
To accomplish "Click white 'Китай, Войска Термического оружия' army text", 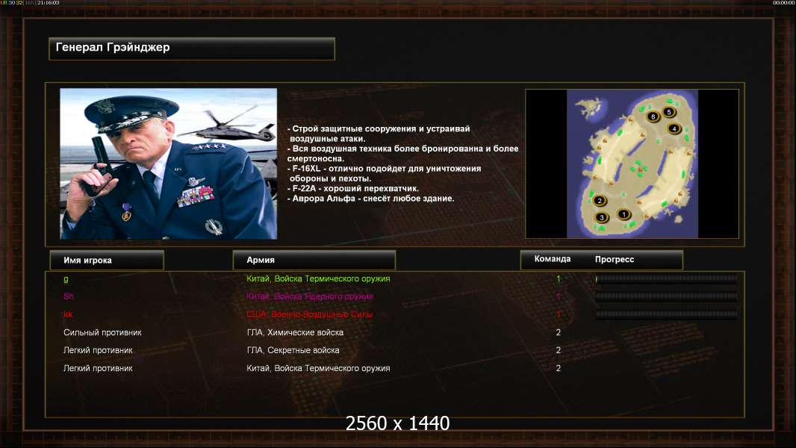I will [318, 368].
